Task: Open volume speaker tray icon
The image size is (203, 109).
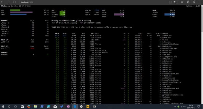Action: tap(184, 107)
